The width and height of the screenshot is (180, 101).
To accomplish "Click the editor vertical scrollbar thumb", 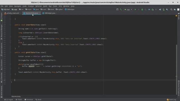I will coord(176,70).
